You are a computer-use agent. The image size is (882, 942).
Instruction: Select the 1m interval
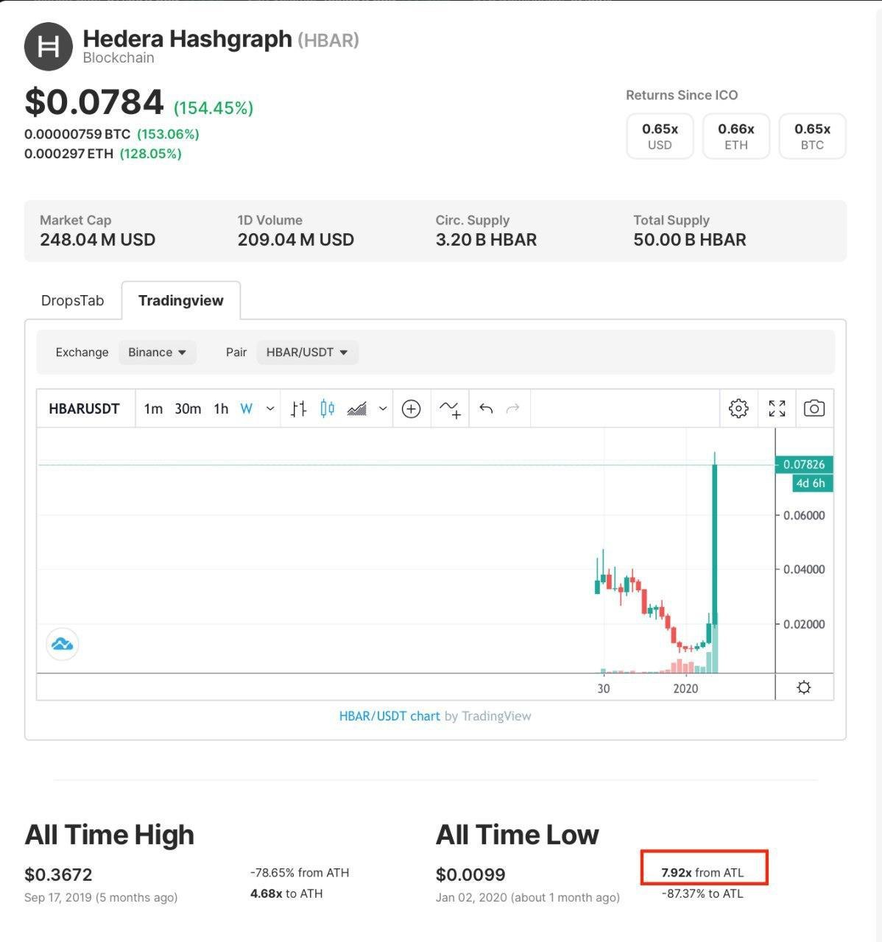tap(153, 408)
